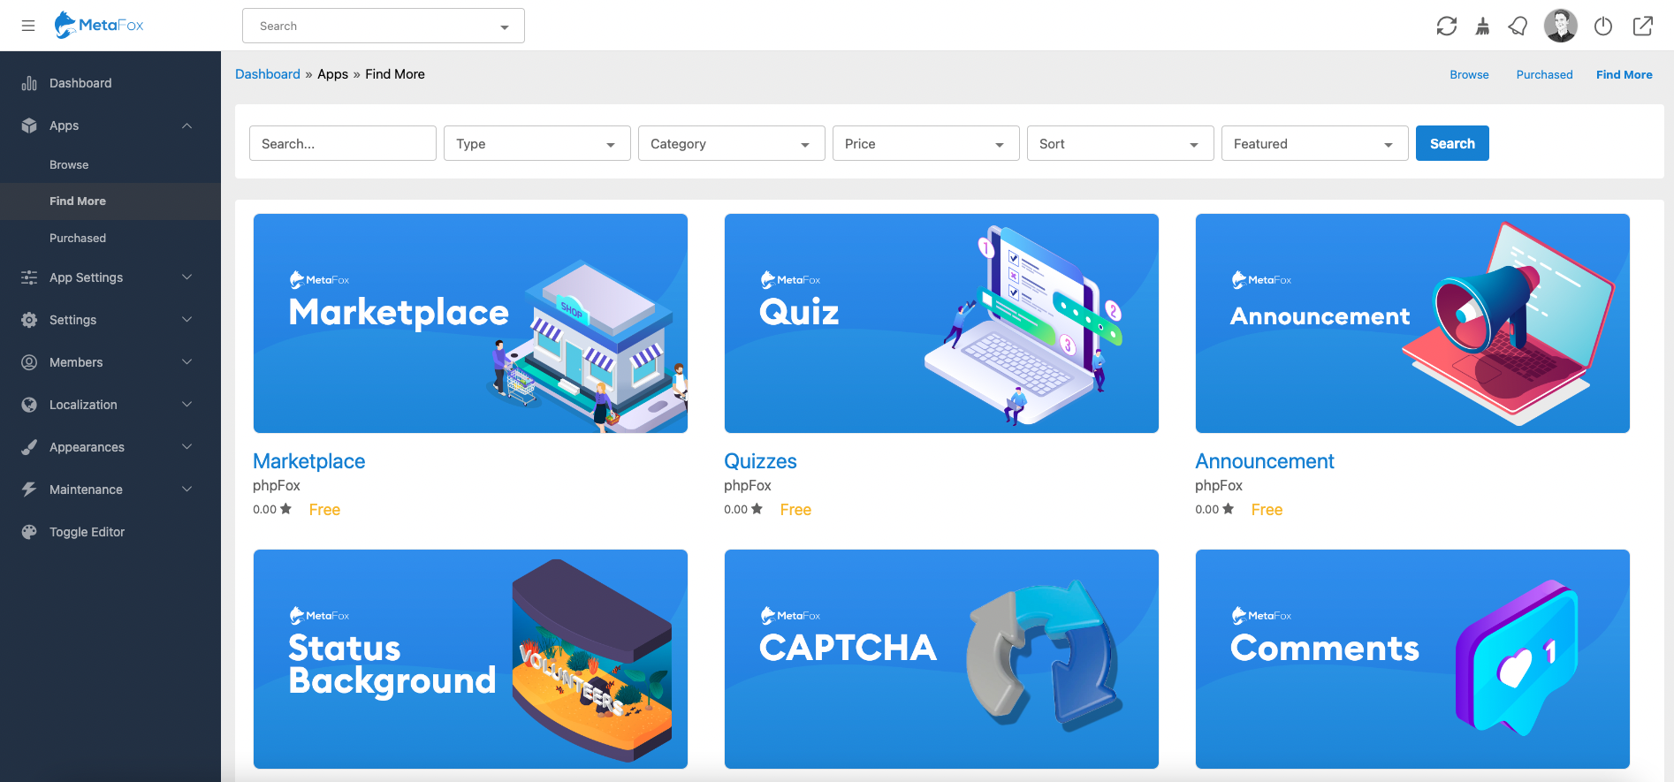Image resolution: width=1674 pixels, height=782 pixels.
Task: Open the top header Search dropdown
Action: click(384, 26)
